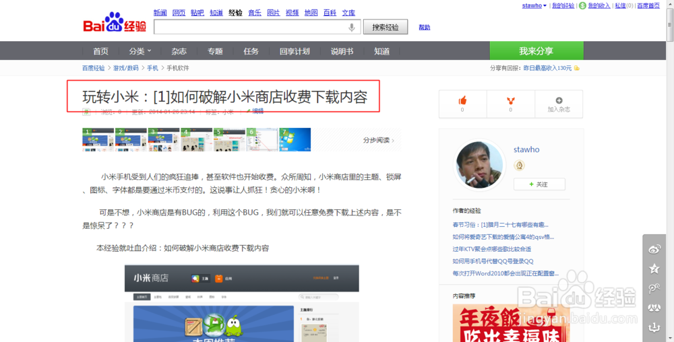Open 春节习俗 article link
The width and height of the screenshot is (674, 342).
pyautogui.click(x=500, y=225)
